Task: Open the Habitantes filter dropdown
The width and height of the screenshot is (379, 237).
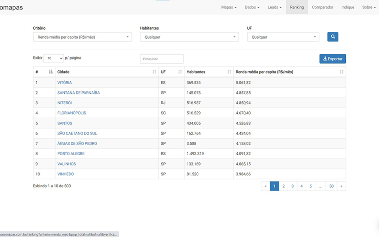Action: 189,37
